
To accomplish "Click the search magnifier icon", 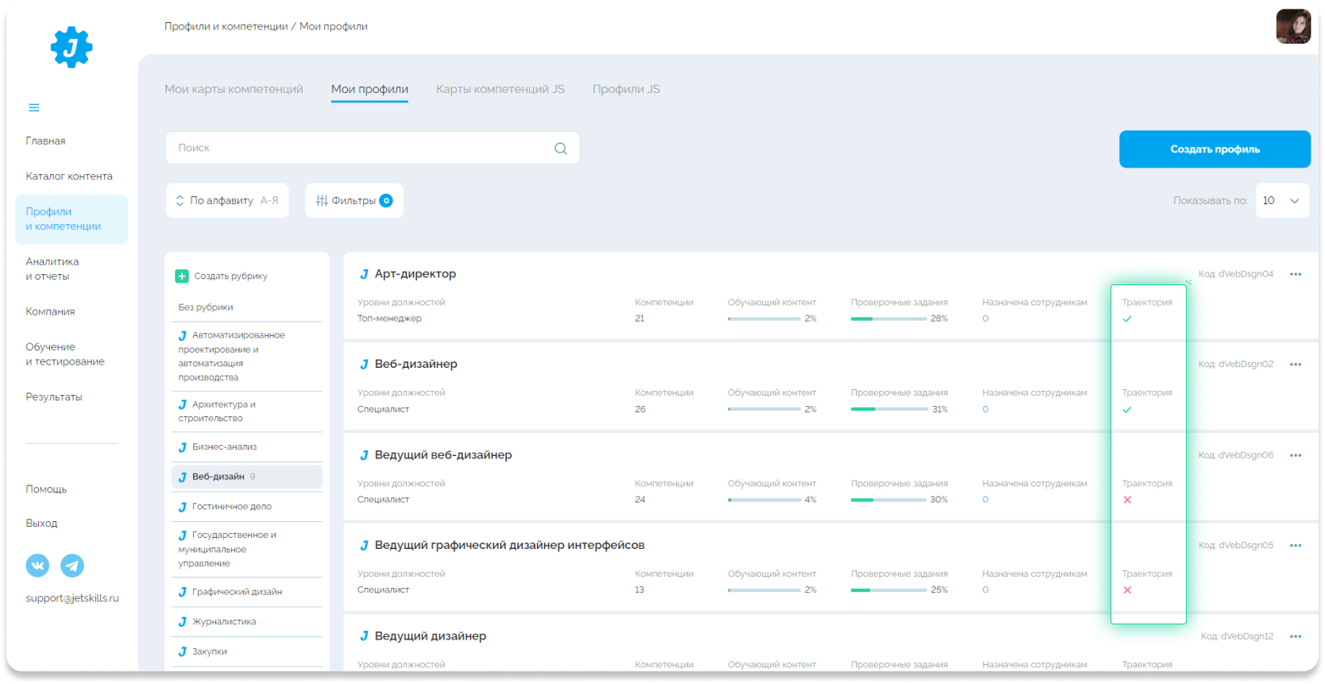I will (560, 149).
